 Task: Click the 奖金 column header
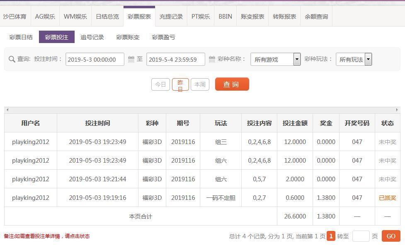[326, 123]
